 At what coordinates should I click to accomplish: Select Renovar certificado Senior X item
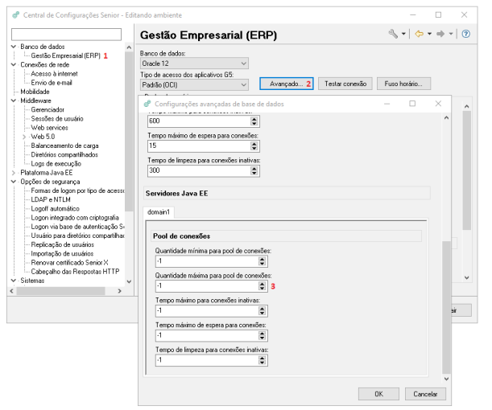69,263
